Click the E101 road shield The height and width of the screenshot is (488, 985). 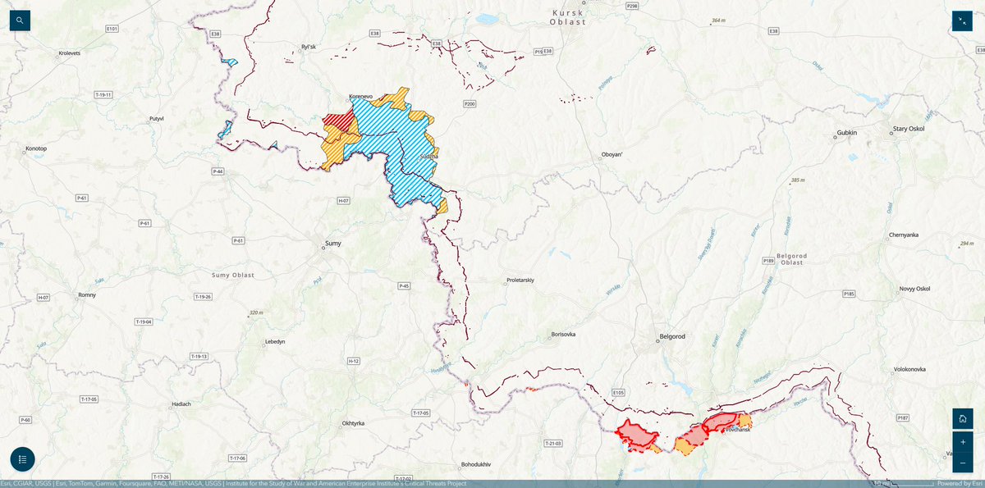point(112,30)
